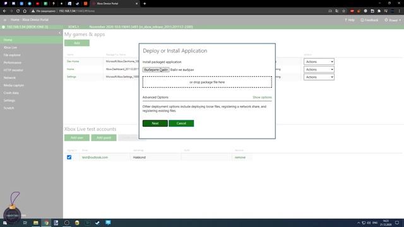The height and width of the screenshot is (227, 404).
Task: Open Media capture in the sidebar
Action: point(31,85)
